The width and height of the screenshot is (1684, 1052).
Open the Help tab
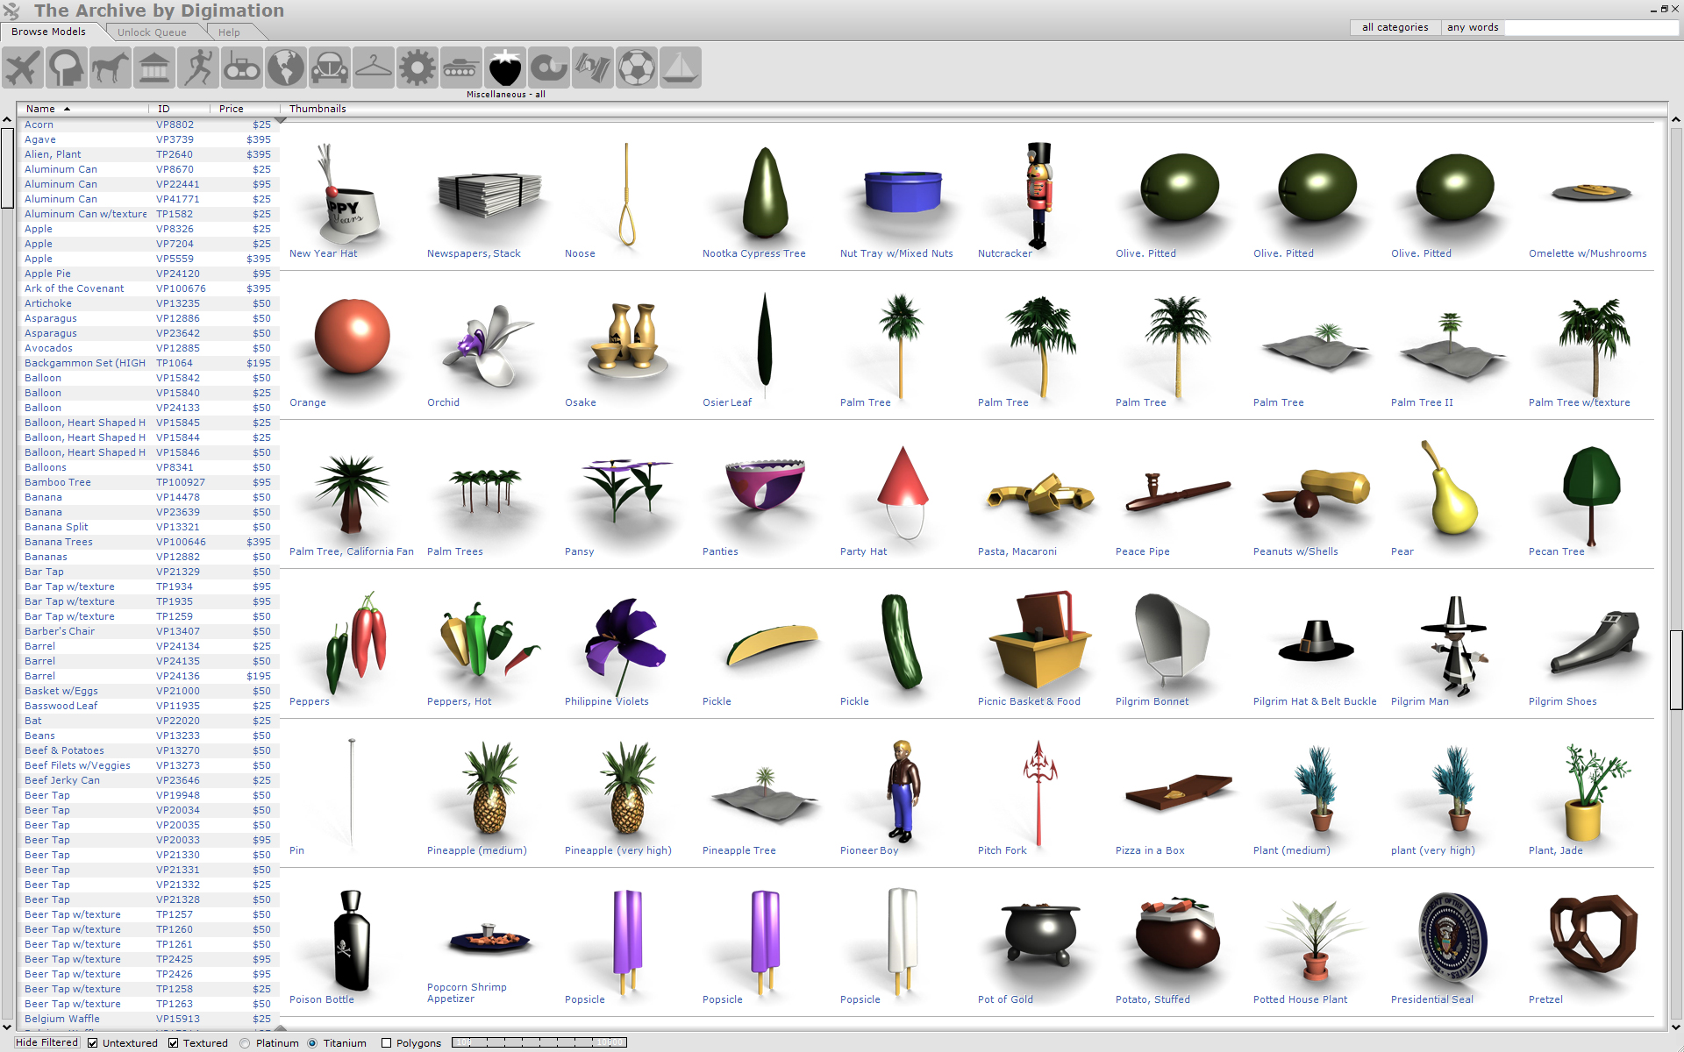230,32
